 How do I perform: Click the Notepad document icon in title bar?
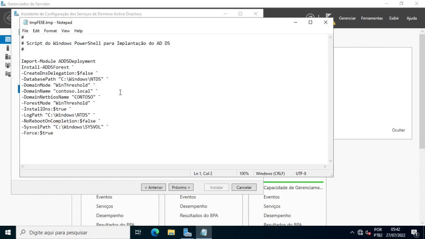pyautogui.click(x=25, y=22)
